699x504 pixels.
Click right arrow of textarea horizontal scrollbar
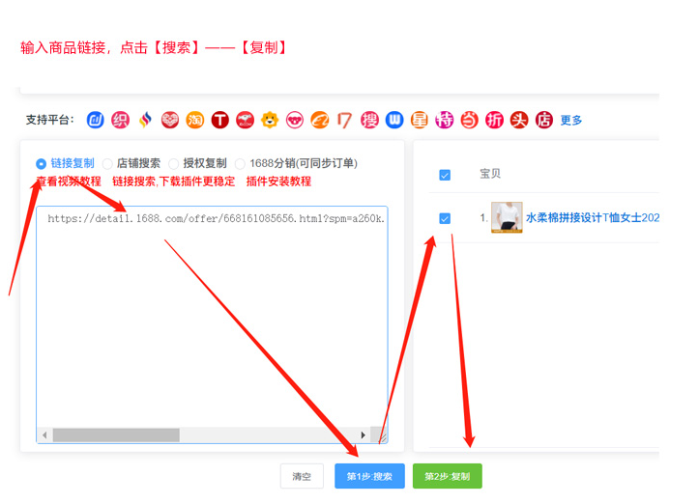[x=363, y=435]
